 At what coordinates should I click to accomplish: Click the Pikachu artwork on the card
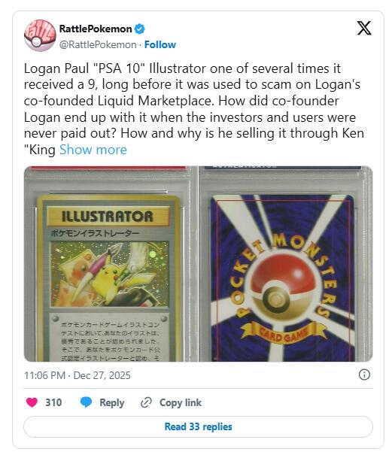(x=110, y=274)
